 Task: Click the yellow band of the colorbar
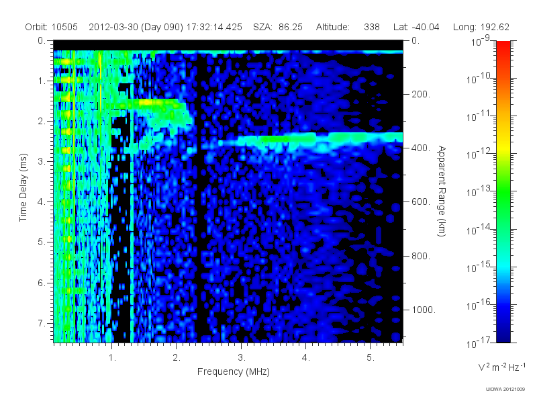[x=503, y=146]
